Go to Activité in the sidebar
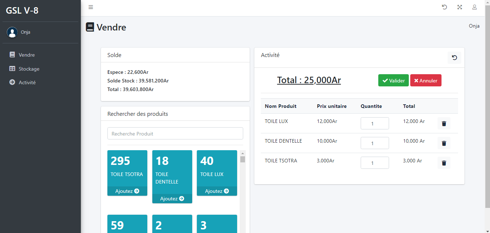Image resolution: width=490 pixels, height=233 pixels. [x=27, y=82]
